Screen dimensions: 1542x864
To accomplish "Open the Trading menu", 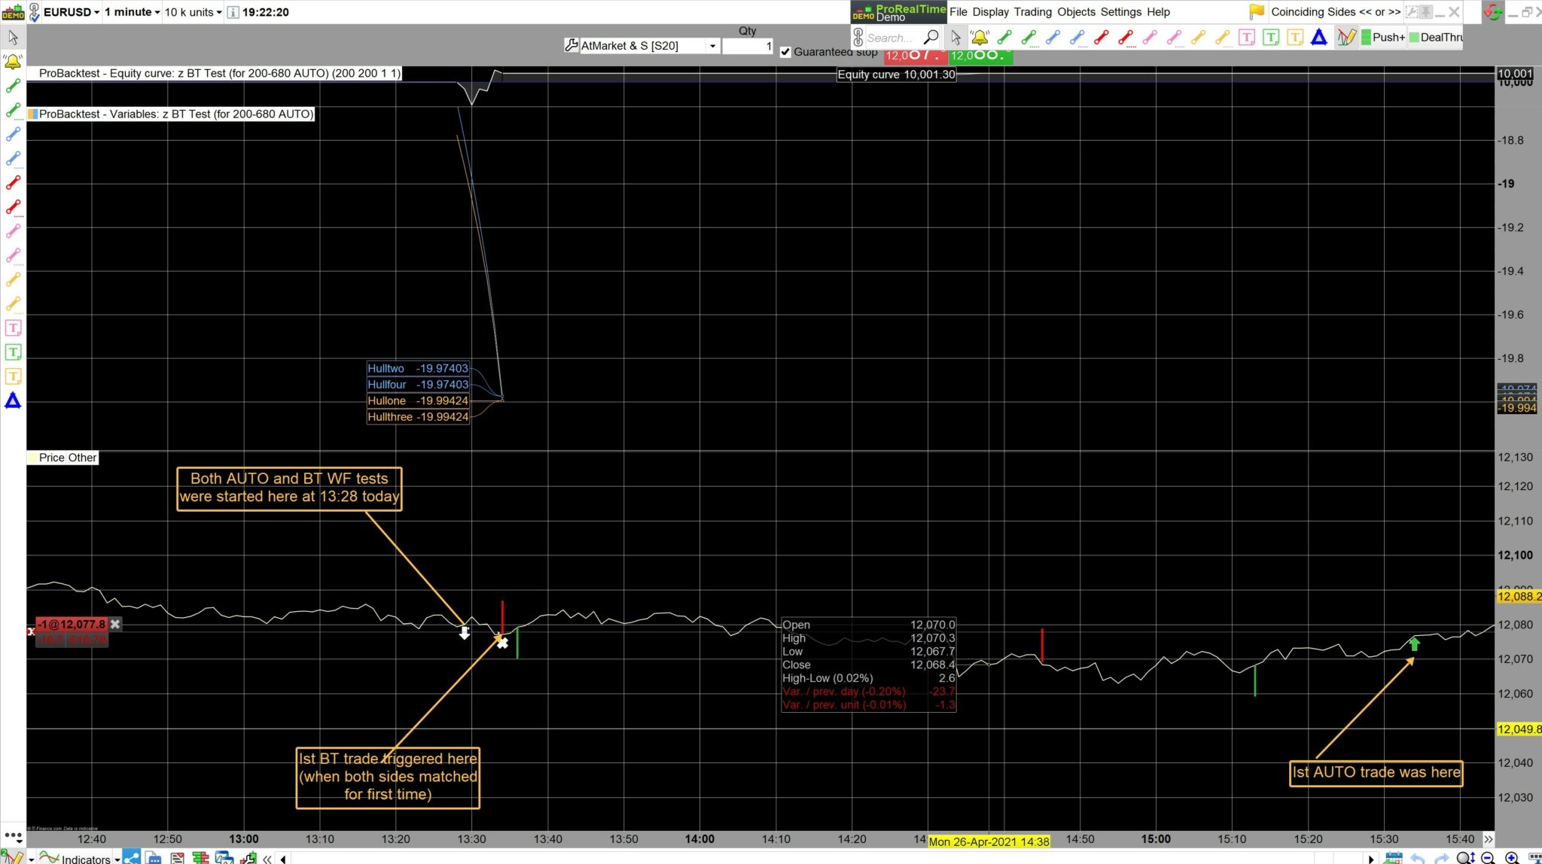I will [x=1032, y=11].
